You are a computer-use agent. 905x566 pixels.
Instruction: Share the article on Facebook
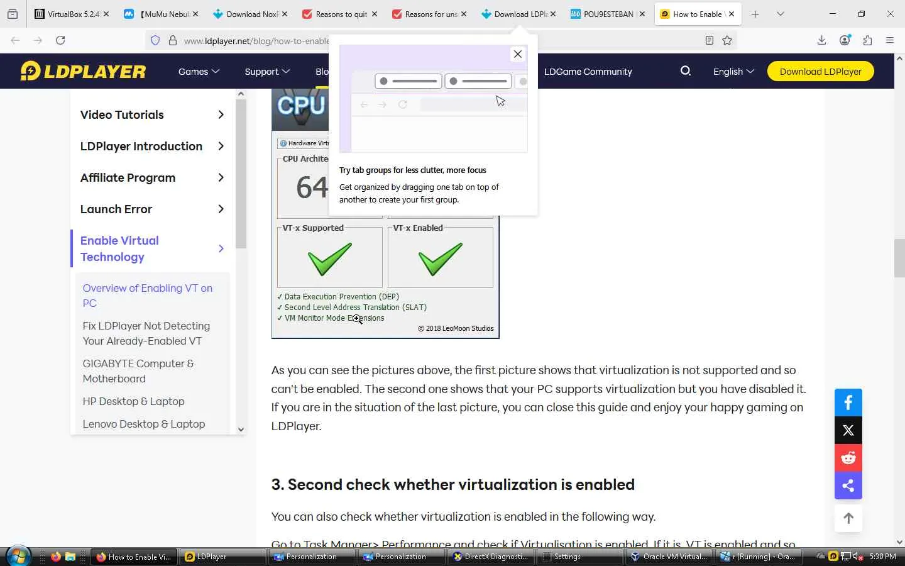coord(848,402)
